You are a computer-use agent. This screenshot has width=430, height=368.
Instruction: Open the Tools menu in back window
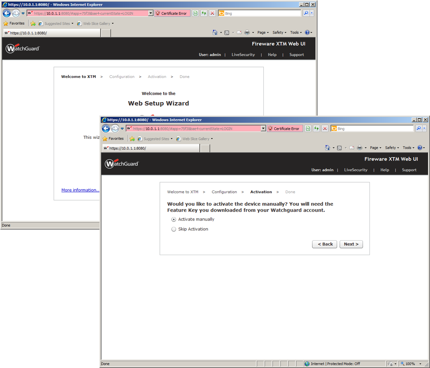click(x=296, y=33)
